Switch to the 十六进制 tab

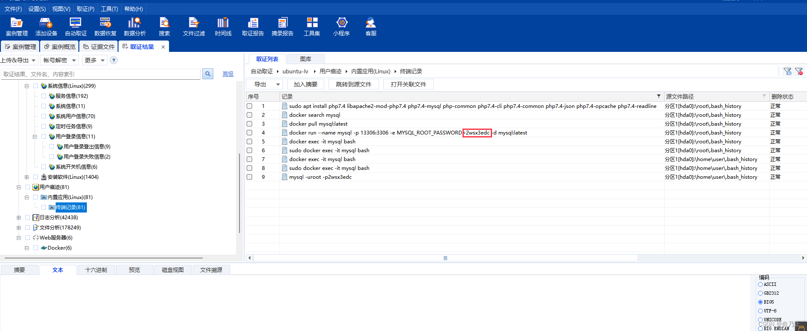(96, 270)
